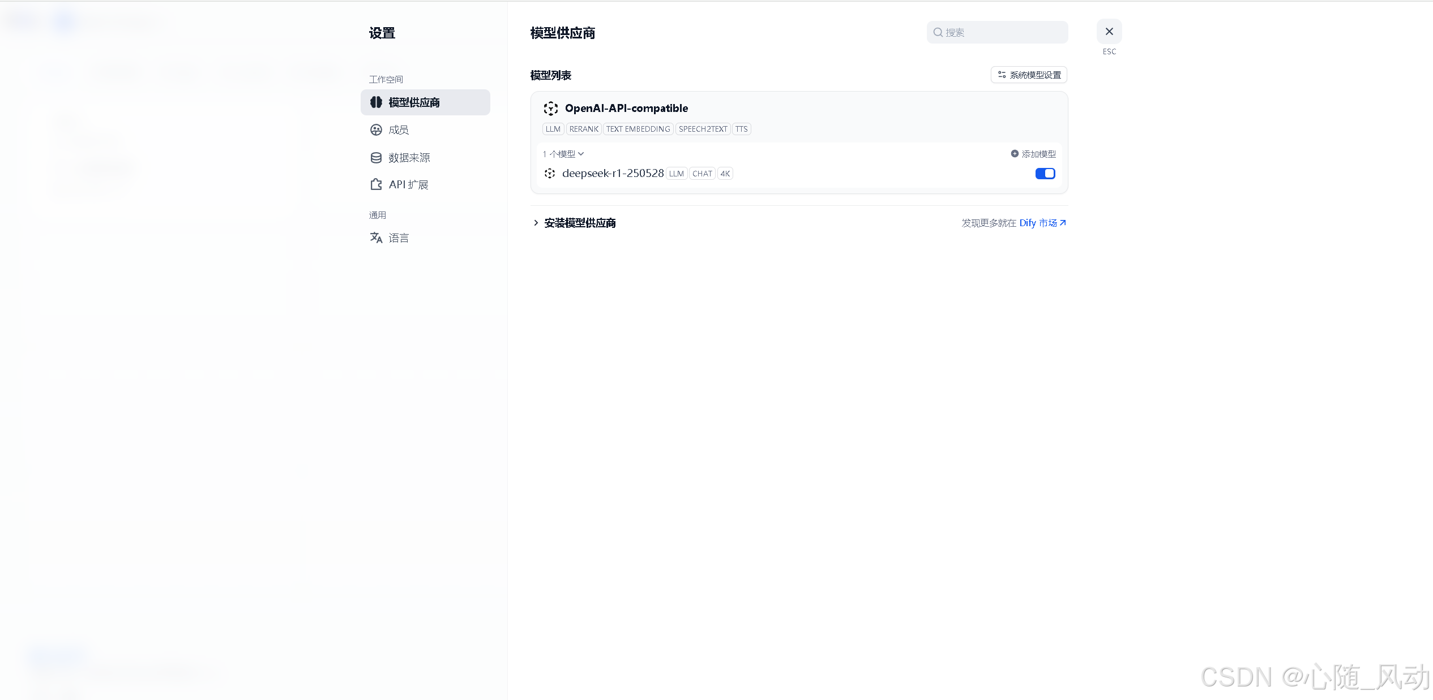Click the plus icon next to 添加模型
This screenshot has width=1433, height=700.
1015,154
